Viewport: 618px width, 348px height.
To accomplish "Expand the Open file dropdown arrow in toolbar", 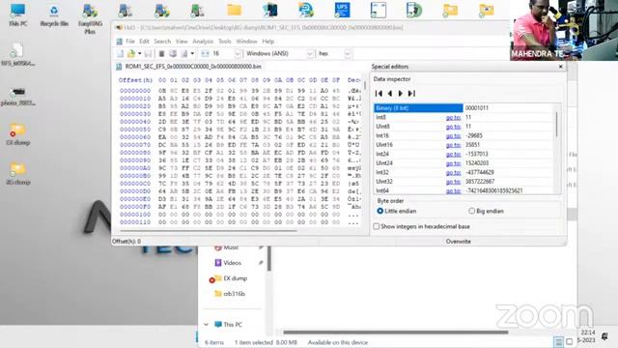I will click(x=139, y=54).
